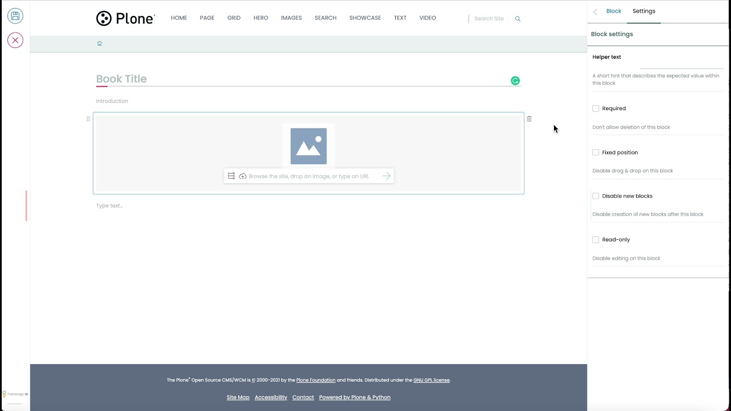The image size is (731, 411).
Task: Open the HOME navigation item
Action: point(179,18)
